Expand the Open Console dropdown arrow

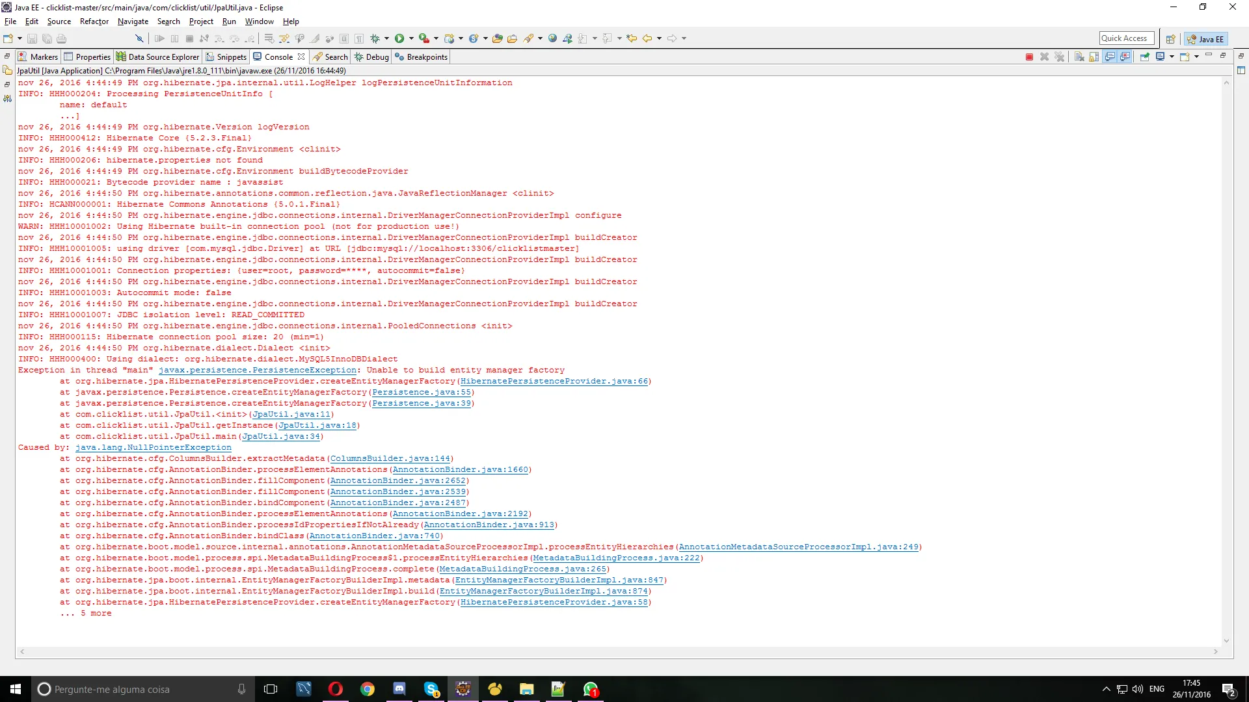click(1196, 57)
